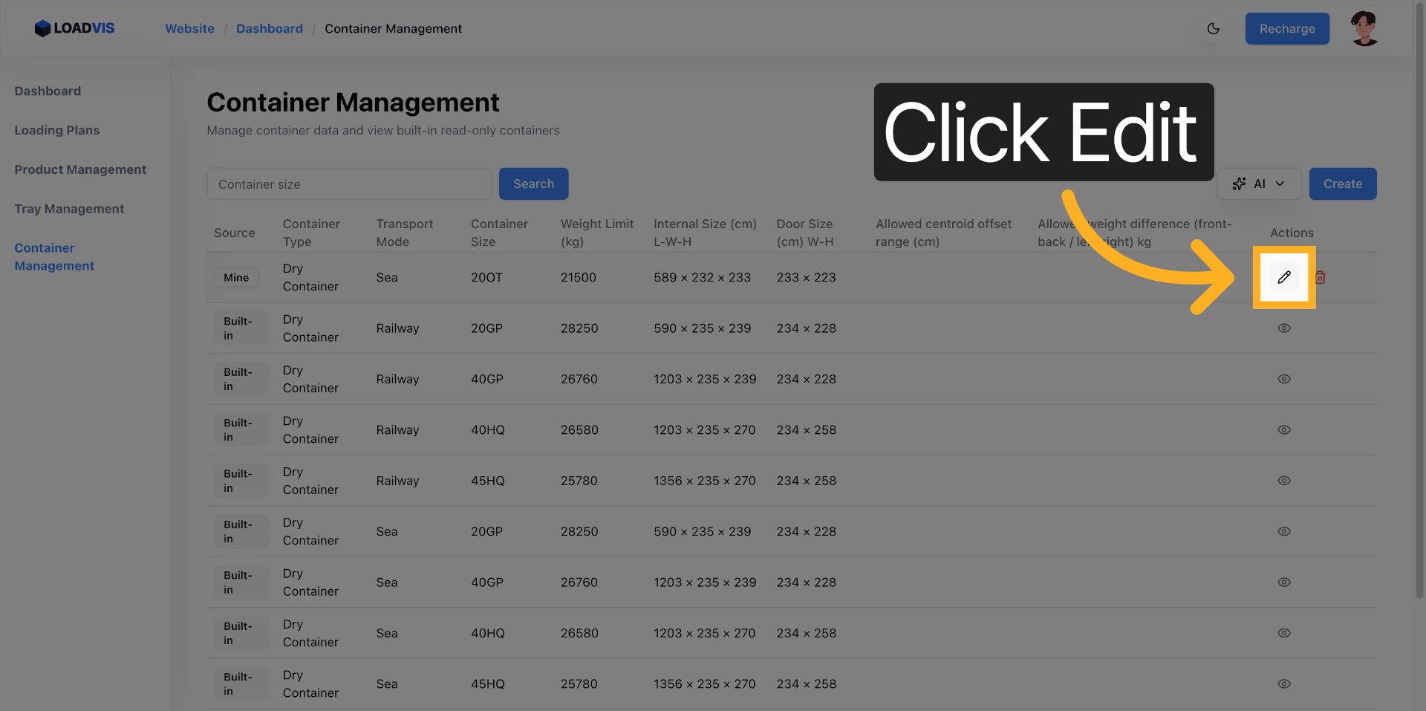Click the Create container button
The image size is (1426, 711).
point(1342,184)
